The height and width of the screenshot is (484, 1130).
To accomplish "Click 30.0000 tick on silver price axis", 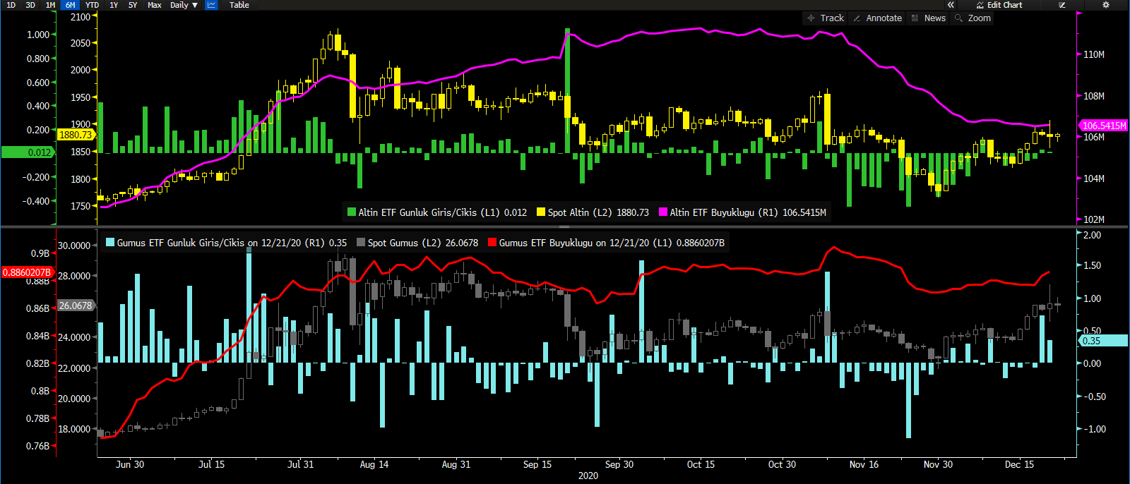I will pos(74,246).
